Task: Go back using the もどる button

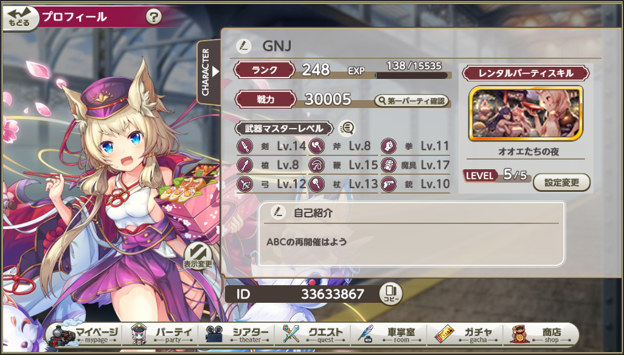Action: click(x=20, y=18)
